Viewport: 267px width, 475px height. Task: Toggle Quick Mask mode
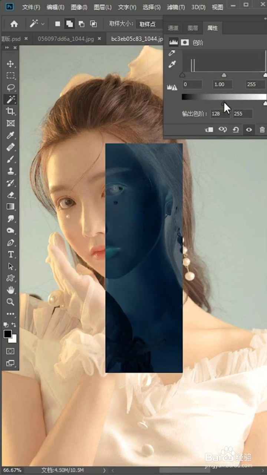10,351
